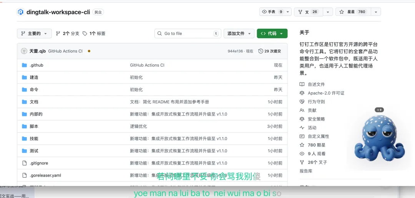This screenshot has width=415, height=198.
Task: Open commit message for 内部的 row
Action: coord(178,114)
